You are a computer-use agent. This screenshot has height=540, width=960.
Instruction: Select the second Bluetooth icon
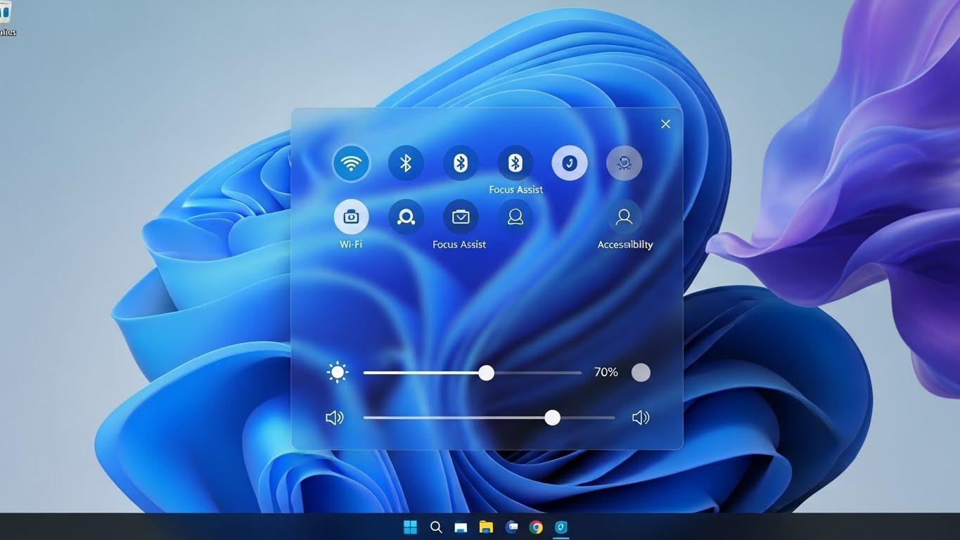(x=461, y=163)
